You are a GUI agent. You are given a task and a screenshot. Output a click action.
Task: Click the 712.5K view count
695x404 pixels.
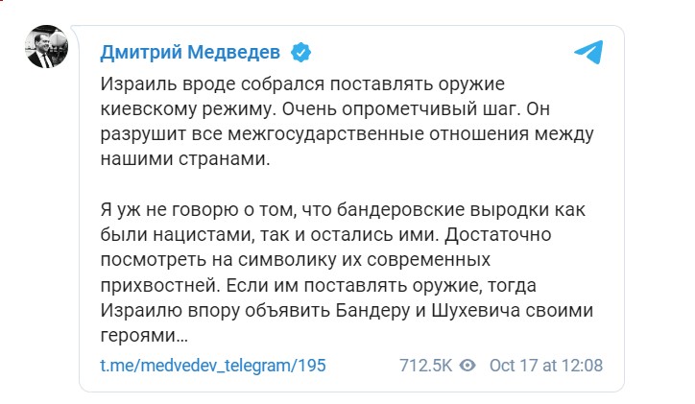[x=425, y=366]
